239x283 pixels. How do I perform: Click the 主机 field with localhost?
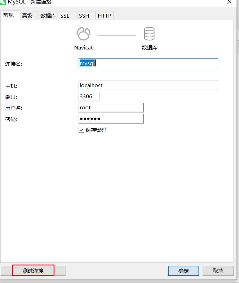148,85
